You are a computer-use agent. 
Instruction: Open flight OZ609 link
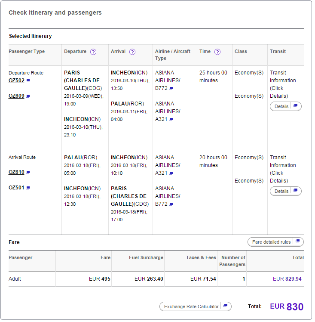tap(16, 96)
